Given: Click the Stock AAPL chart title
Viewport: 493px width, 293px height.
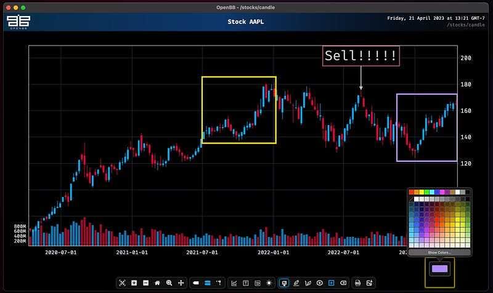Looking at the screenshot, I should (x=245, y=22).
